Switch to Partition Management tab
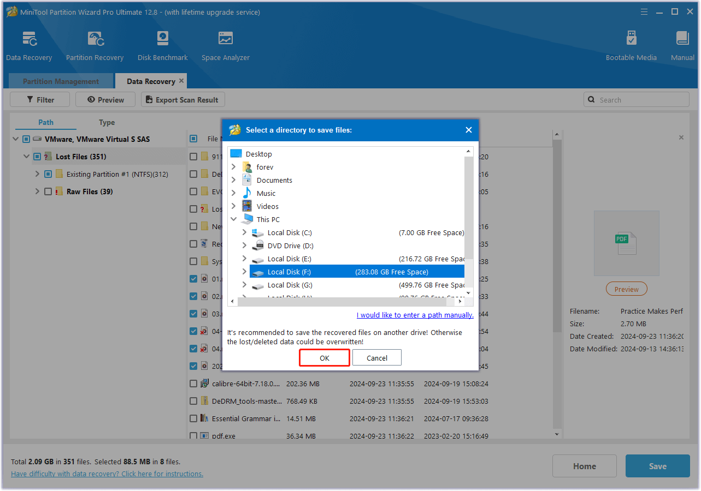The image size is (701, 491). pos(61,81)
